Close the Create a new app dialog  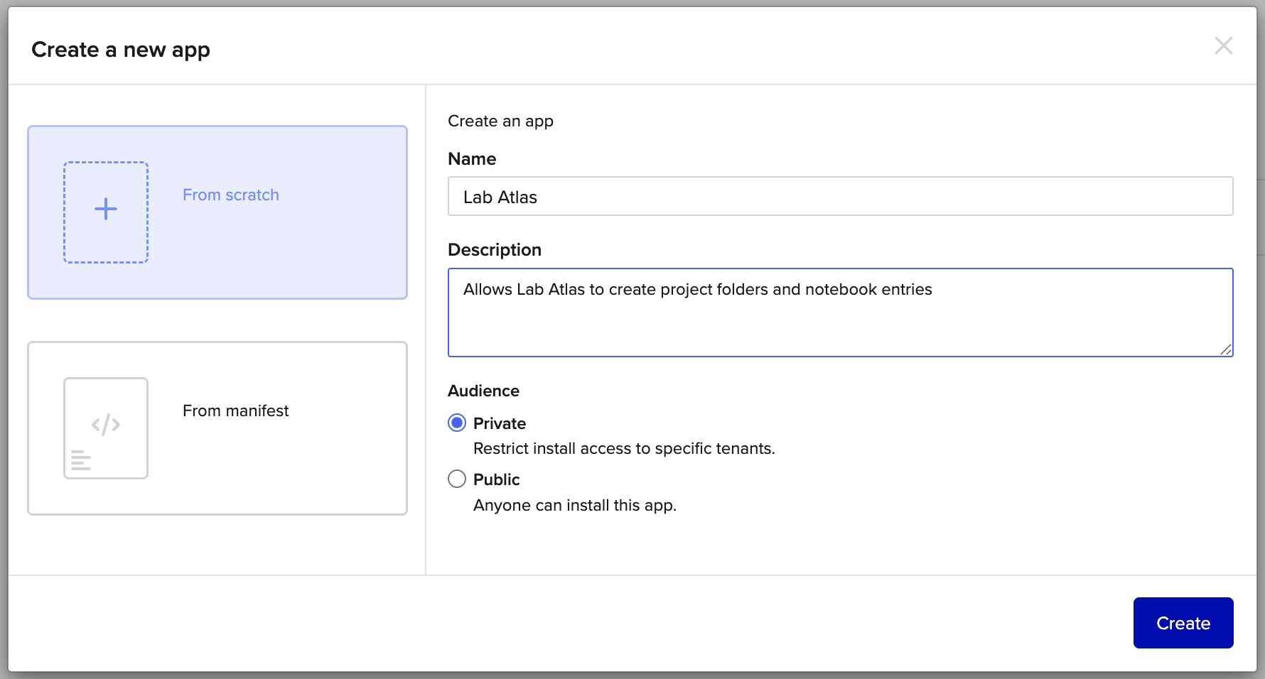(1223, 46)
